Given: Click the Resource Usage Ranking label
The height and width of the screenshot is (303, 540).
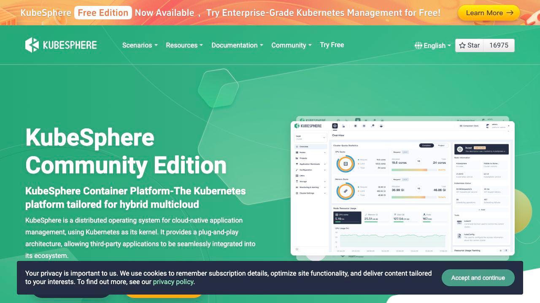Looking at the screenshot, I should 467,250.
